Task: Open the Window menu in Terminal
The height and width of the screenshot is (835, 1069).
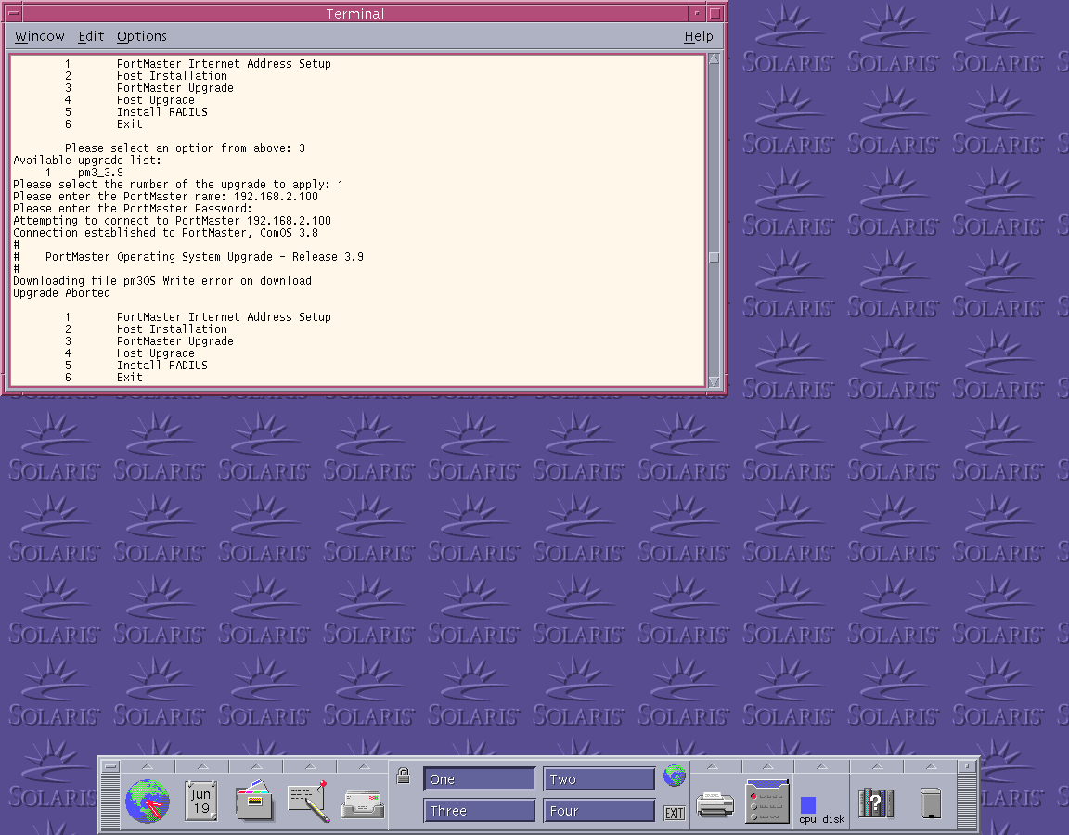Action: coord(40,36)
